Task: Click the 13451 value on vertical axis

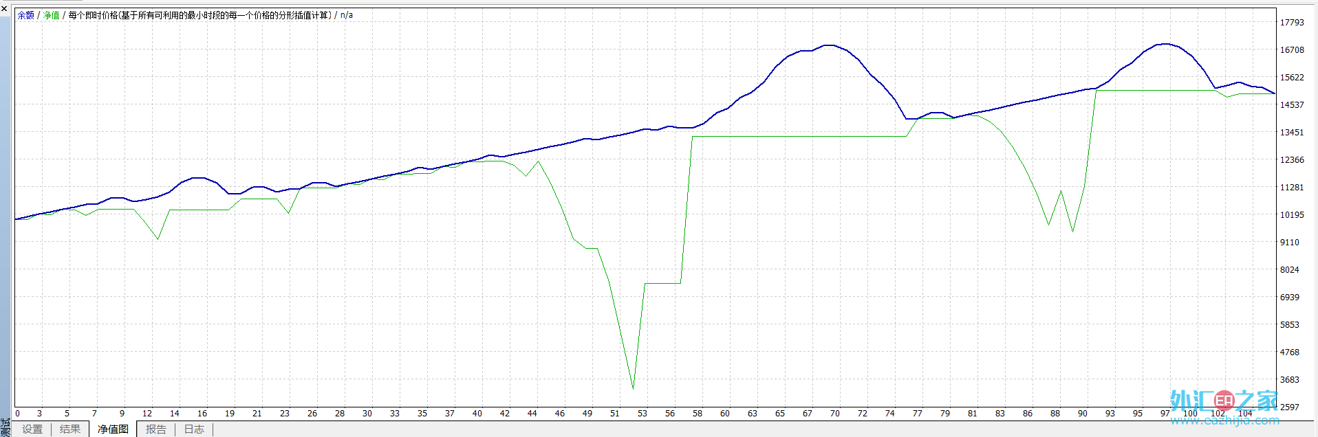Action: coord(1292,133)
